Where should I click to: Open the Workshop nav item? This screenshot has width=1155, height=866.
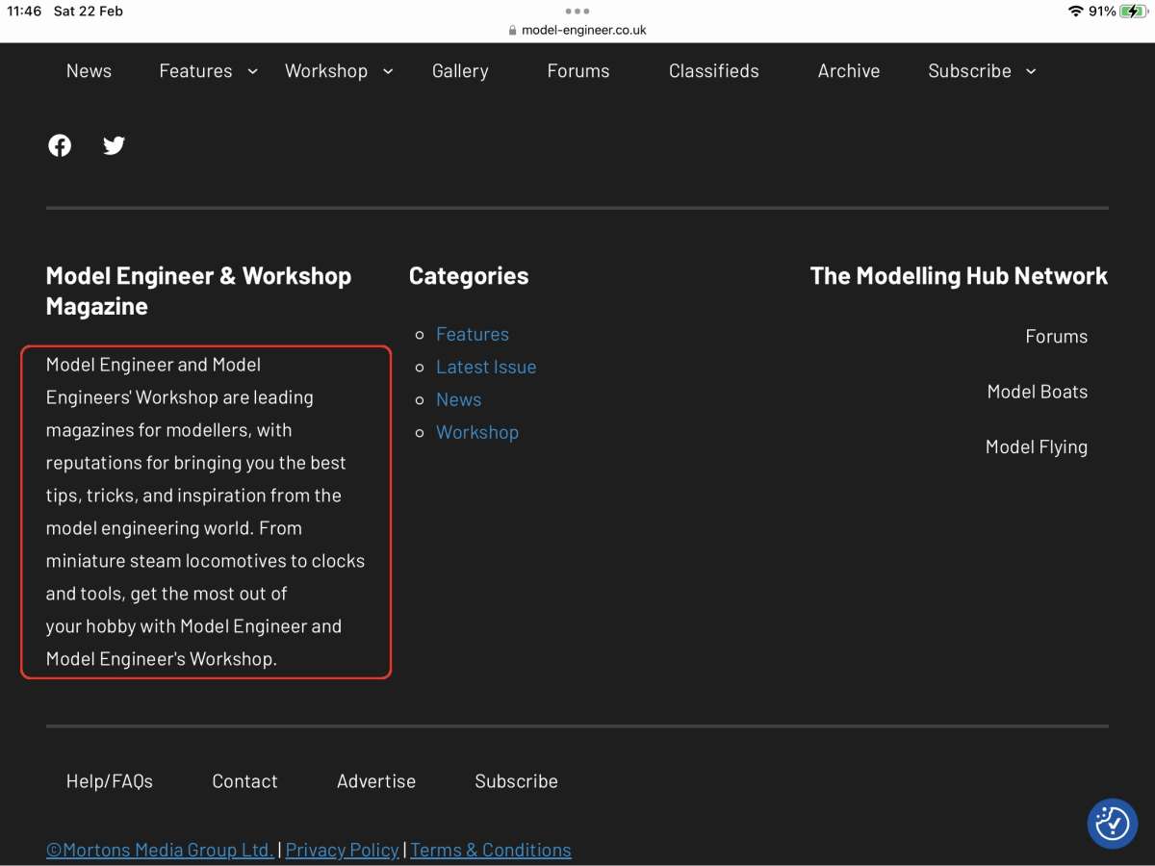click(326, 71)
